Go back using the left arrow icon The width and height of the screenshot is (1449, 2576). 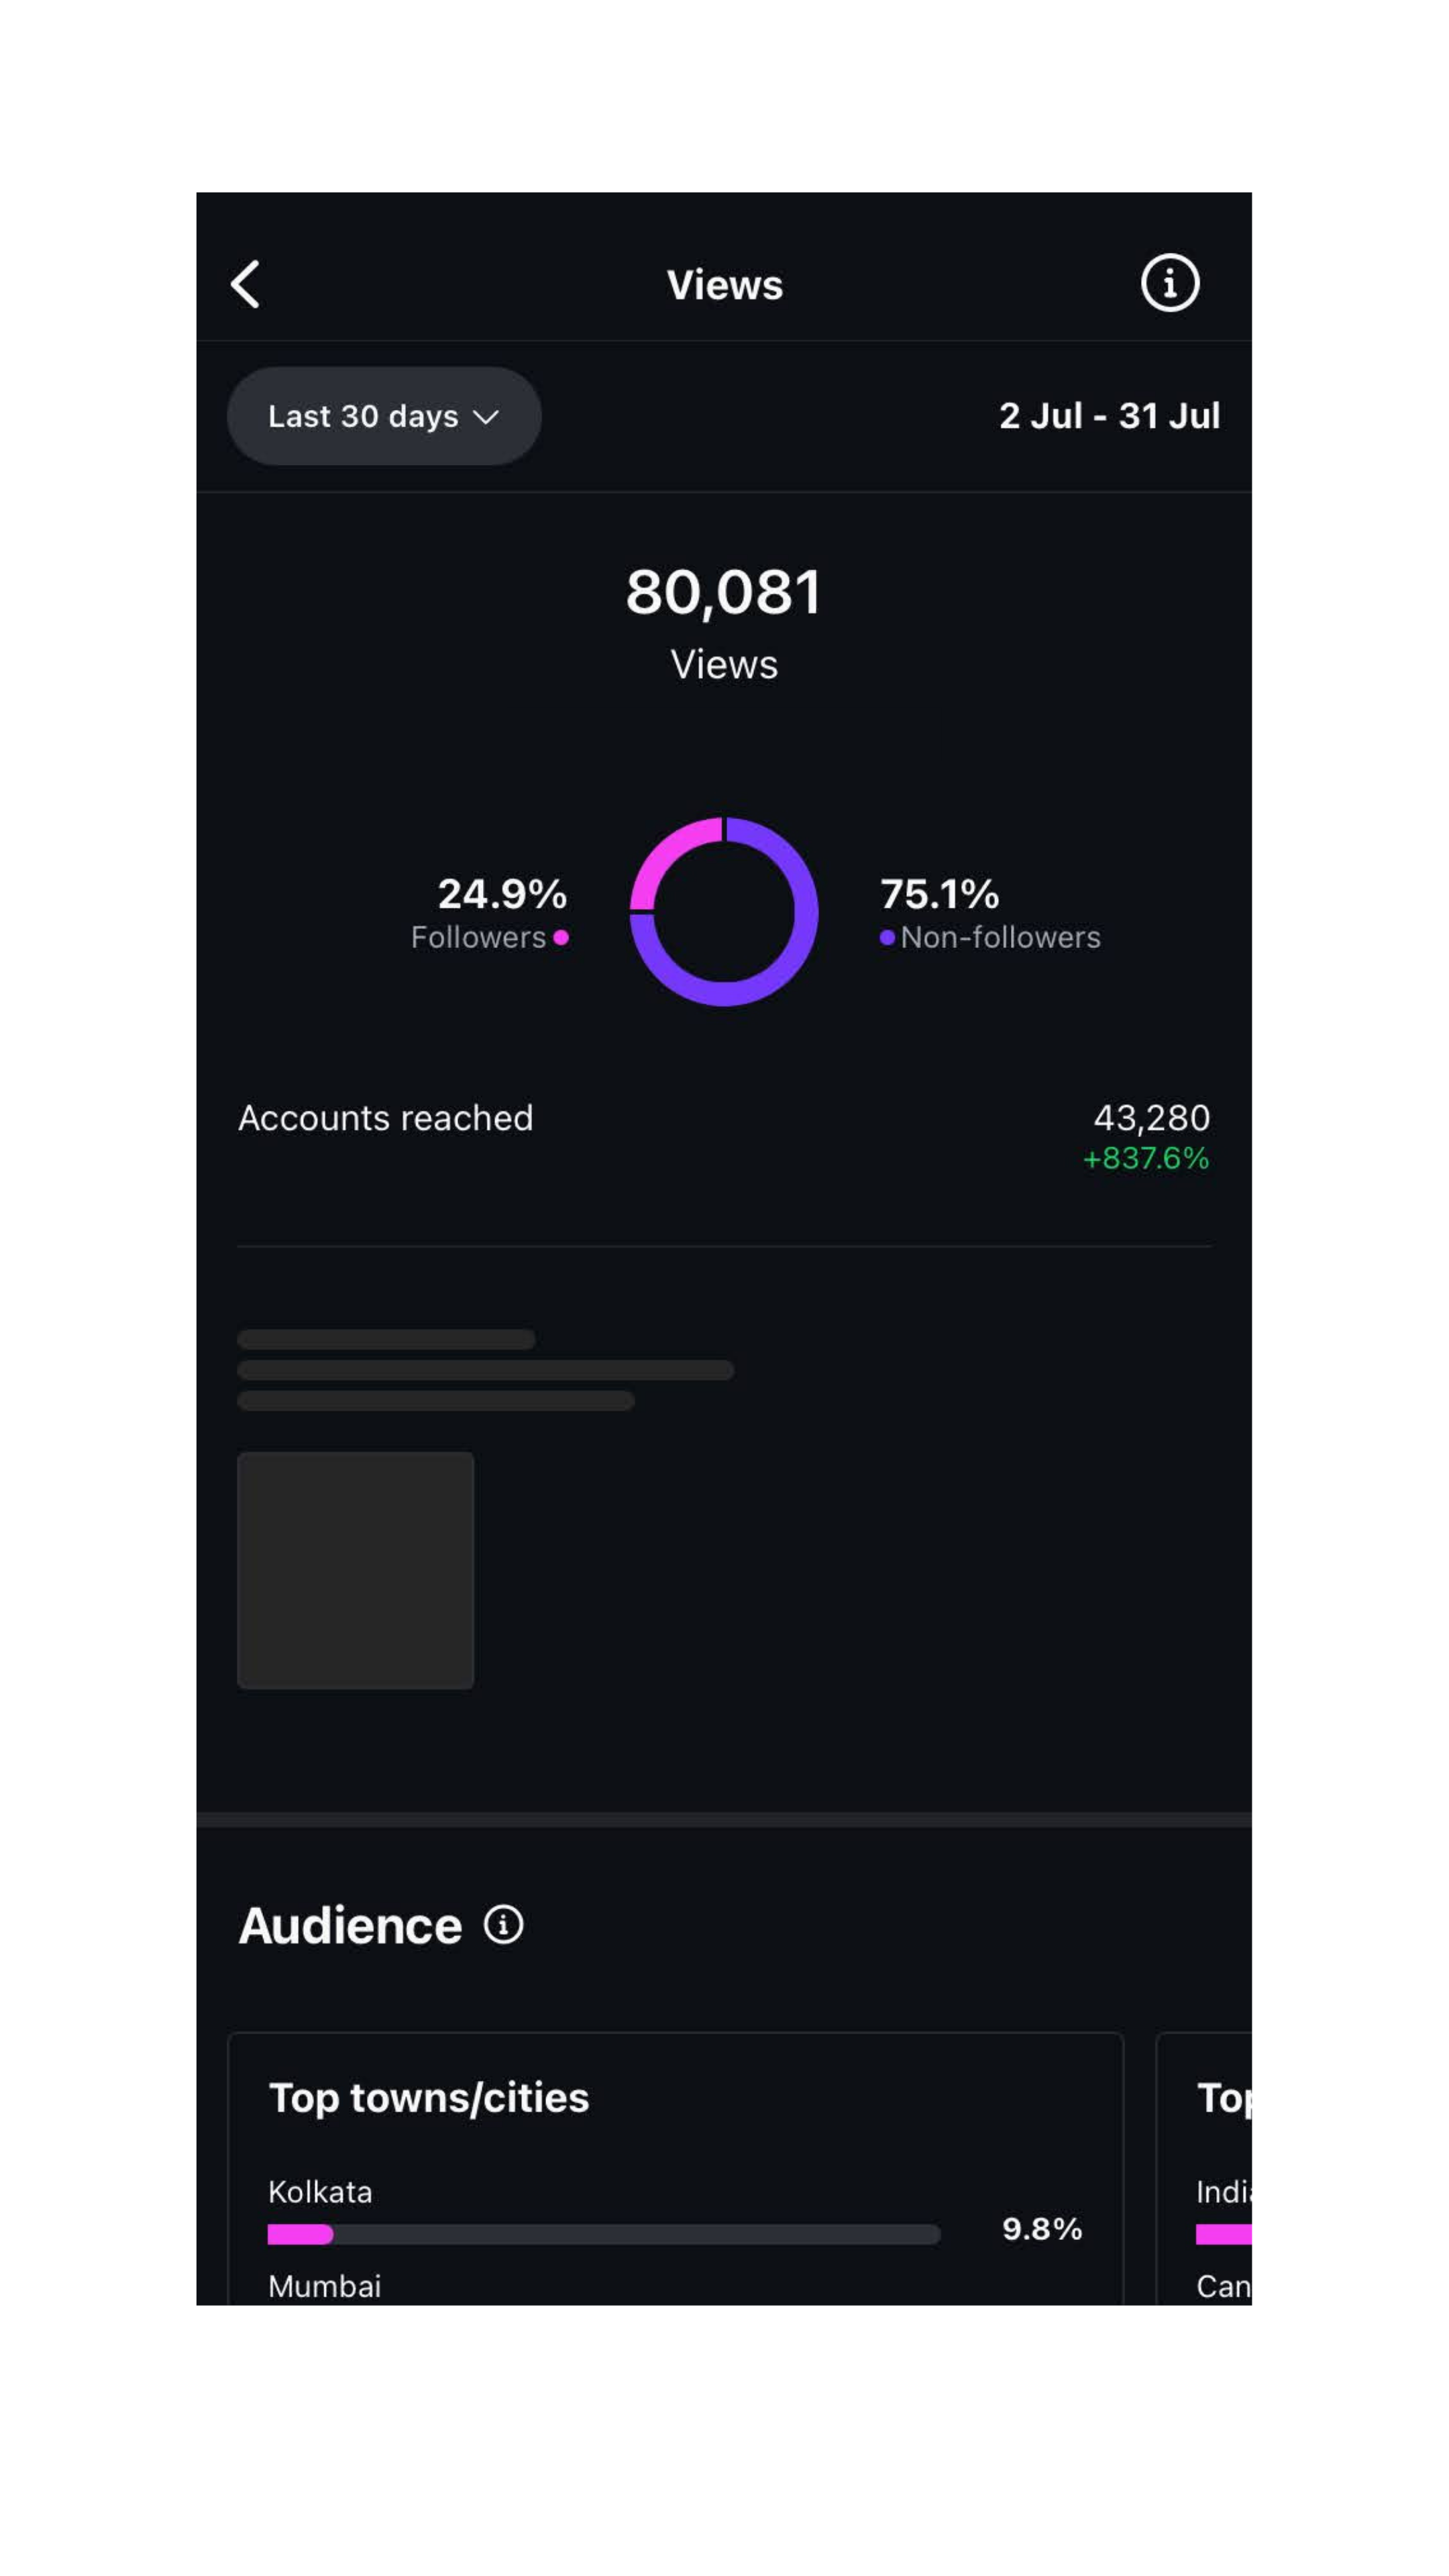[x=246, y=285]
